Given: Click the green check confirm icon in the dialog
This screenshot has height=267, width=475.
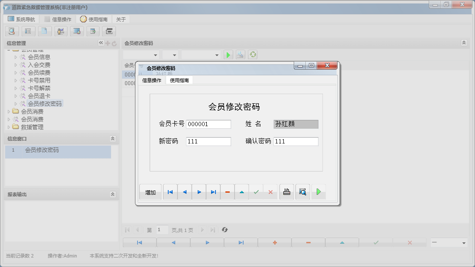Looking at the screenshot, I should [x=256, y=192].
